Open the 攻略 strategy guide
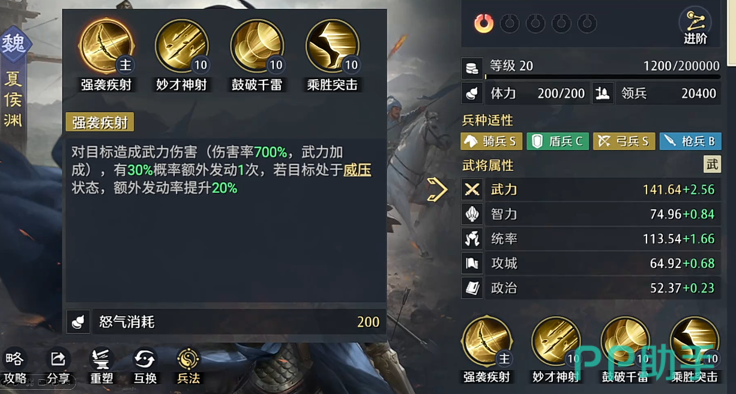 (14, 367)
